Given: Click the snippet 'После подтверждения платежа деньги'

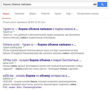Looking at the screenshot, I should tap(43, 52).
